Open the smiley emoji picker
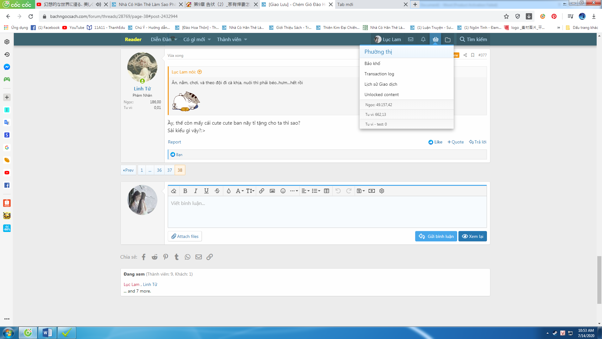602x339 pixels. point(283,191)
